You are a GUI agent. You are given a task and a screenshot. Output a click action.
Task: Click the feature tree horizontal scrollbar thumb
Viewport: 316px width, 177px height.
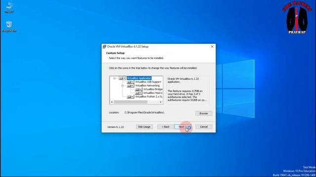click(130, 102)
